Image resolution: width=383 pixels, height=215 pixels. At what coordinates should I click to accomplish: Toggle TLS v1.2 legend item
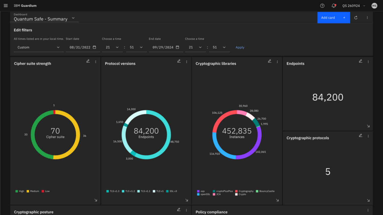pyautogui.click(x=128, y=191)
